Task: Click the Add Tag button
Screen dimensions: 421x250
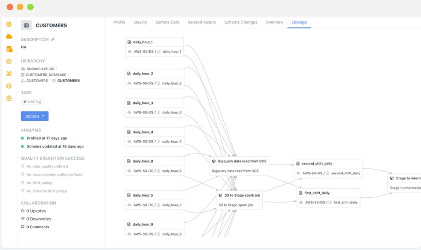Action: (x=32, y=102)
